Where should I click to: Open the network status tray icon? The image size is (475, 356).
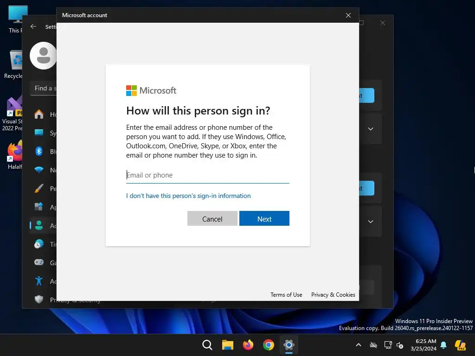388,345
